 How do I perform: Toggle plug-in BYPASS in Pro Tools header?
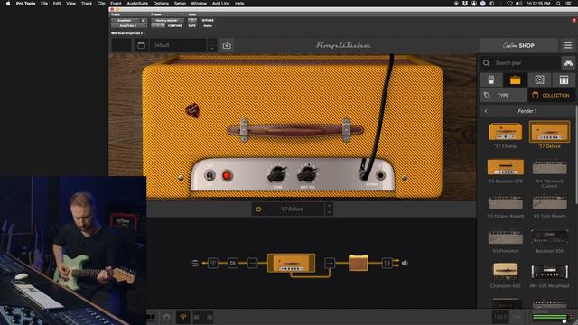[x=208, y=20]
